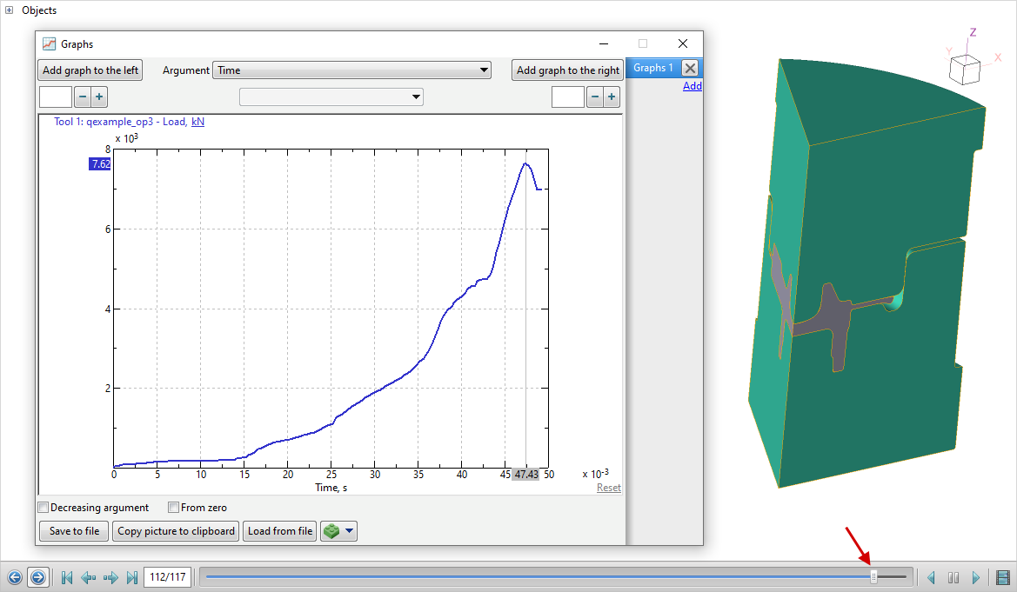This screenshot has width=1017, height=592.
Task: Click the blue circular forward arrow
Action: pyautogui.click(x=37, y=577)
